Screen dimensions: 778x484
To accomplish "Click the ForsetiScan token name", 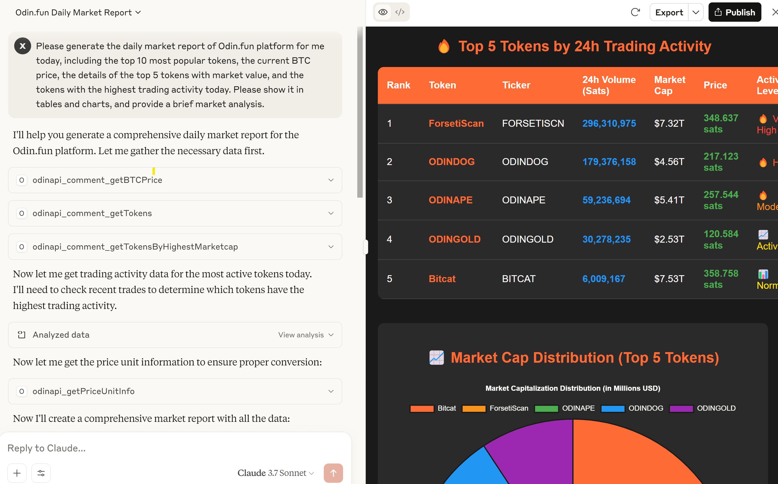I will [456, 123].
